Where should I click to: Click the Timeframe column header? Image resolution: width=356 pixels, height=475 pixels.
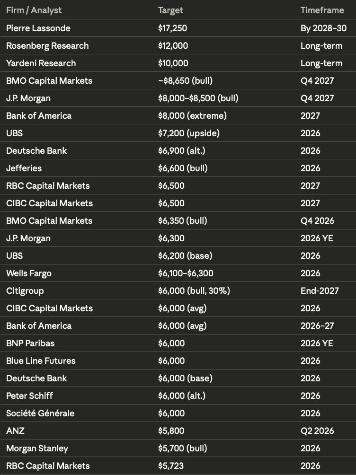click(322, 10)
